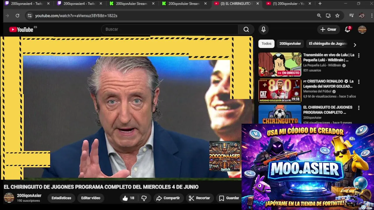Open options menu for Cristiano Ronaldo video
374x210 pixels.
[x=359, y=82]
